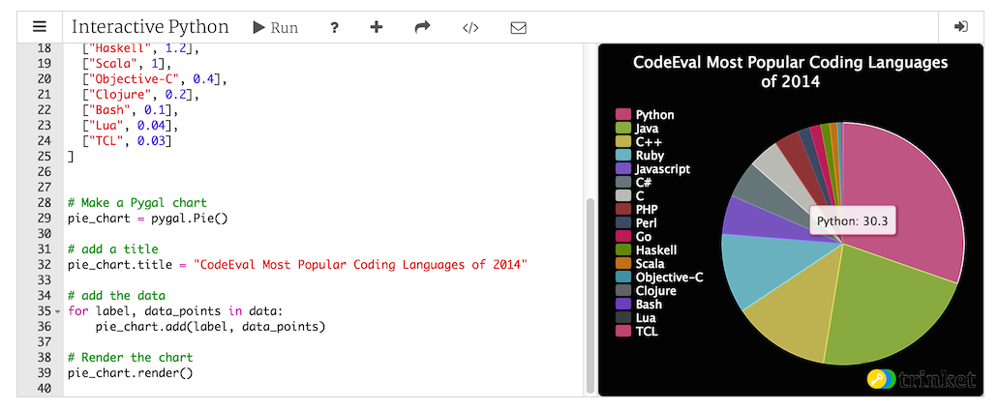Screen dimensions: 999x410
Task: Open the question mark help icon
Action: click(334, 27)
